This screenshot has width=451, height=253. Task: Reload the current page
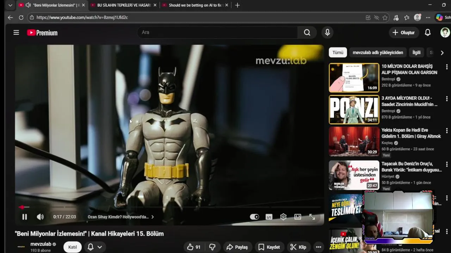21,17
